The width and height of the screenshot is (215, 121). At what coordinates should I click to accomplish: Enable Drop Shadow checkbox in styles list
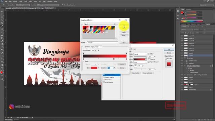[104, 82]
